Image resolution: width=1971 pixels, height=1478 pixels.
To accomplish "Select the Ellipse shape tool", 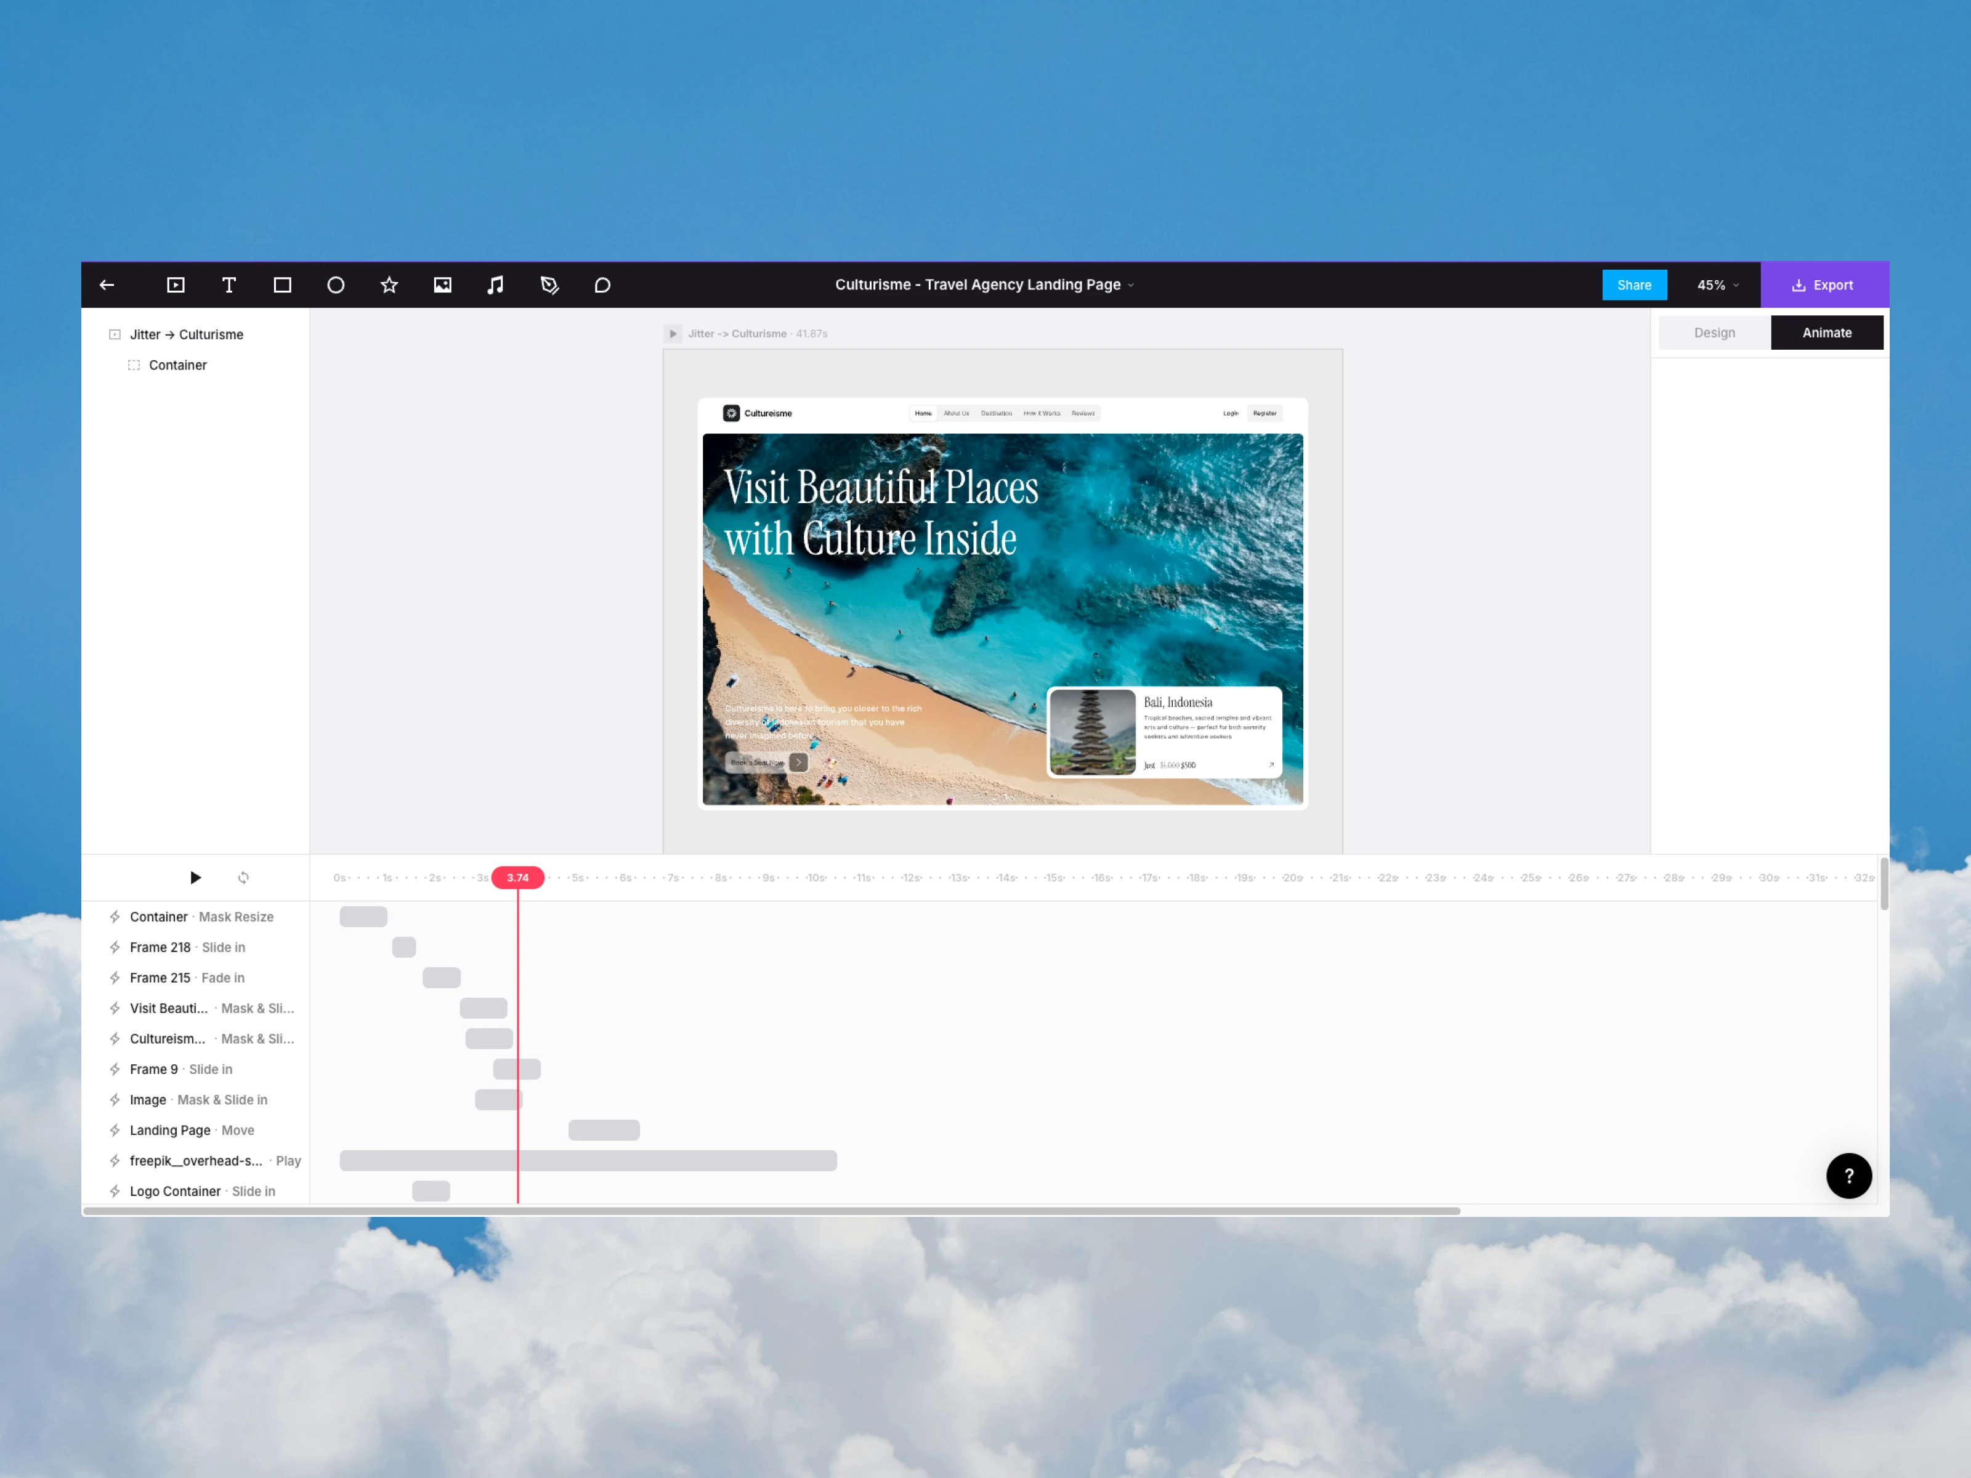I will click(336, 285).
